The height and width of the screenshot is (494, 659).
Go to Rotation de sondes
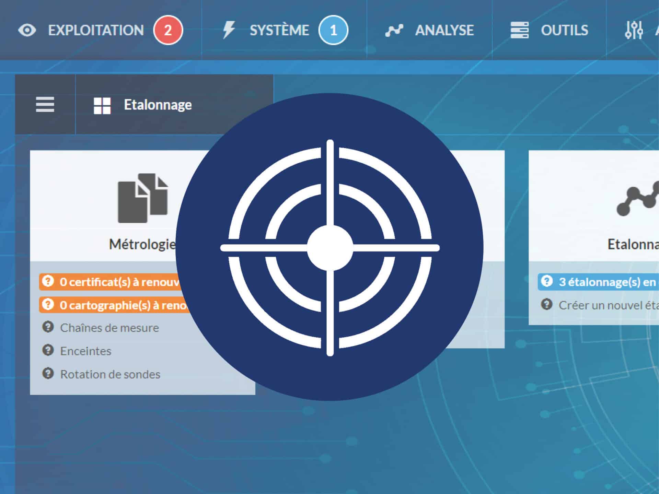click(110, 375)
